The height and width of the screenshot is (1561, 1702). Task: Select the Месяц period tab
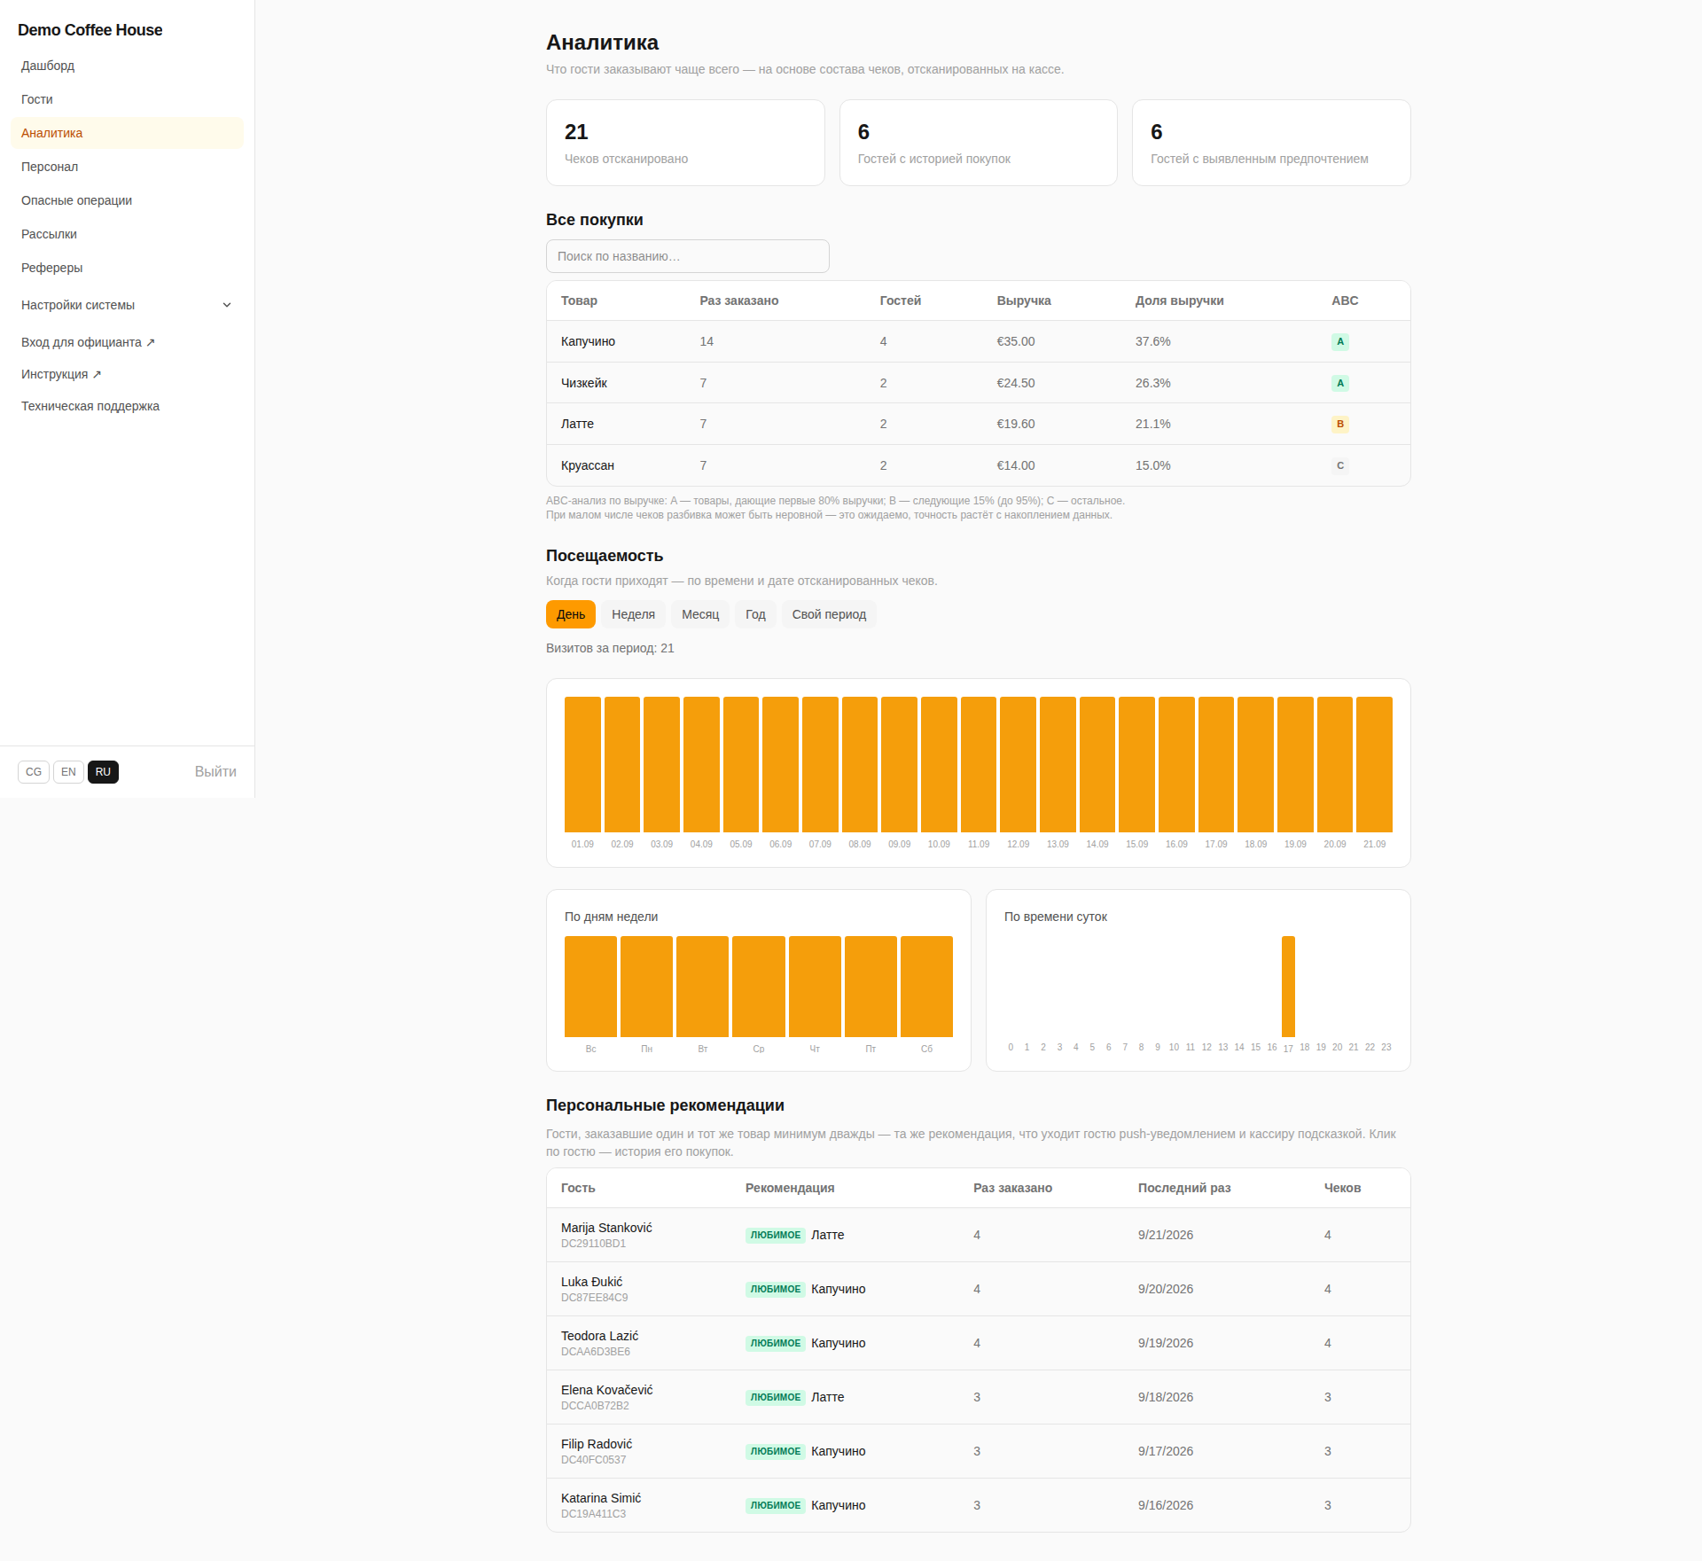click(x=700, y=614)
